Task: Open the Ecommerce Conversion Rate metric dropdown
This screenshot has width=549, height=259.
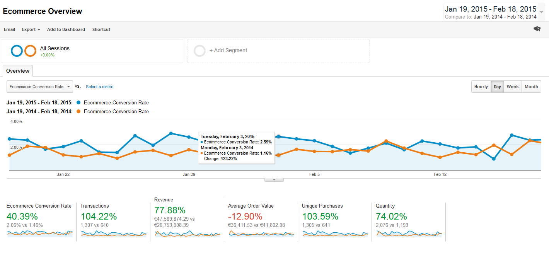Action: (40, 87)
